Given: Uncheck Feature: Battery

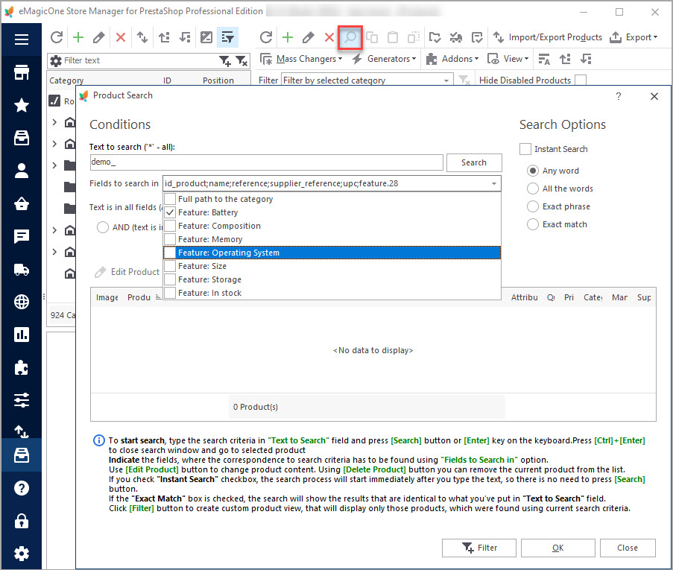Looking at the screenshot, I should tap(170, 212).
